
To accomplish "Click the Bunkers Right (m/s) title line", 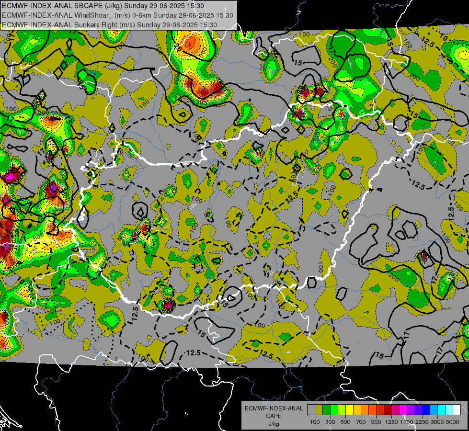I will (x=109, y=25).
